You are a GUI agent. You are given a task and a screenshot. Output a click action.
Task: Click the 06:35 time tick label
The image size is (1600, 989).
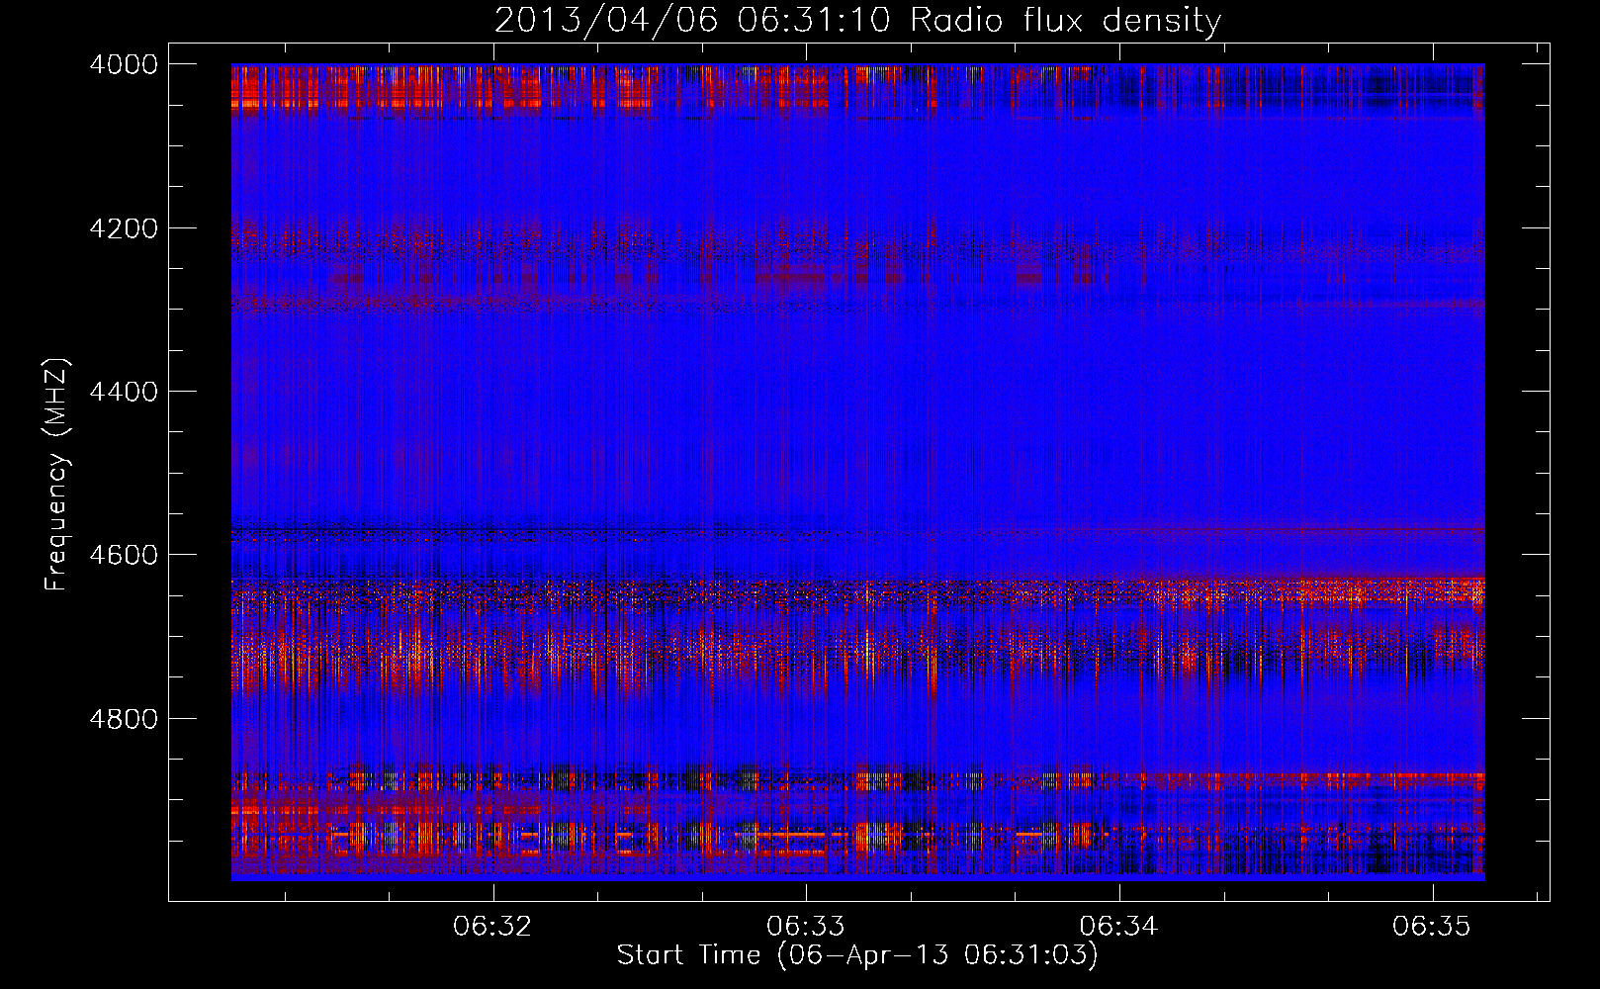click(1432, 927)
